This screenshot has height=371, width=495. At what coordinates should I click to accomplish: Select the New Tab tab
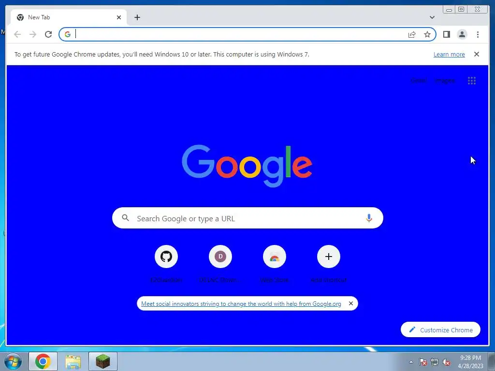point(69,17)
